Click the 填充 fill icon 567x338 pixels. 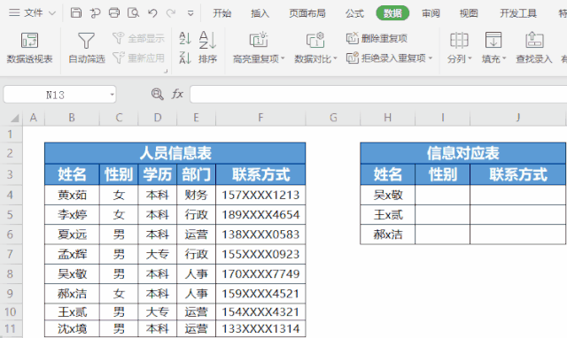[493, 40]
